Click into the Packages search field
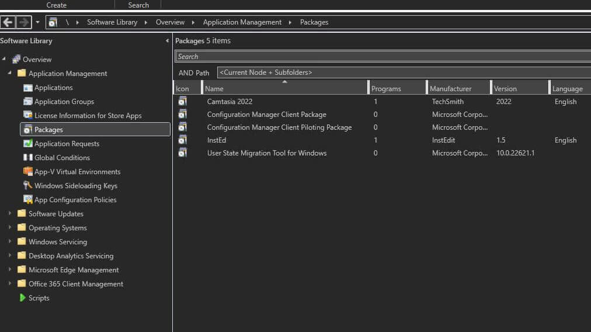Image resolution: width=591 pixels, height=332 pixels. click(383, 57)
